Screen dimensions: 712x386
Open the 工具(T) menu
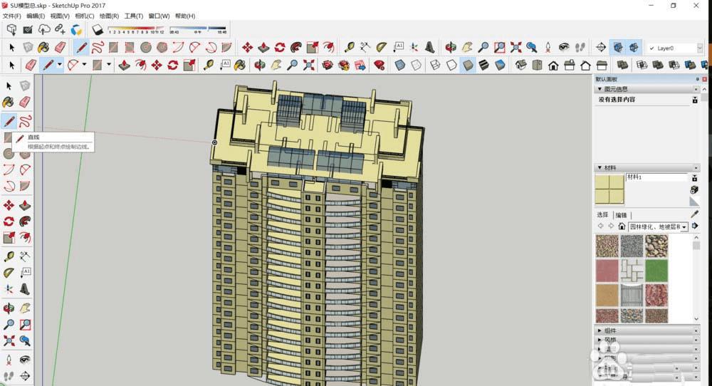tap(134, 16)
